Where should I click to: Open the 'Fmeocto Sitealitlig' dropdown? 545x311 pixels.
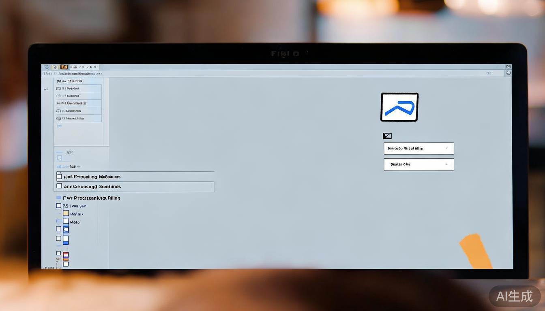tap(418, 148)
